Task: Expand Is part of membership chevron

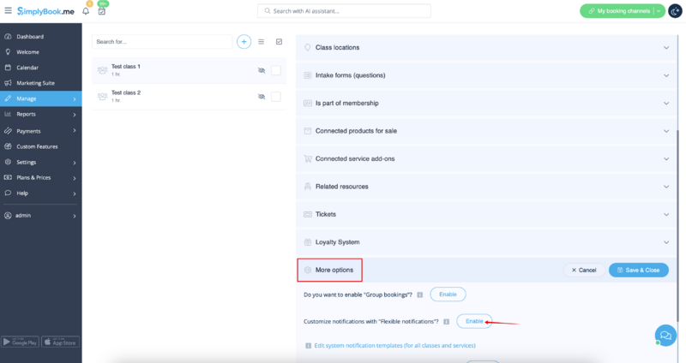Action: [666, 104]
